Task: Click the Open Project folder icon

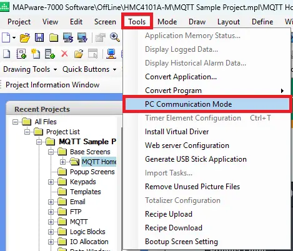Action: point(25,38)
